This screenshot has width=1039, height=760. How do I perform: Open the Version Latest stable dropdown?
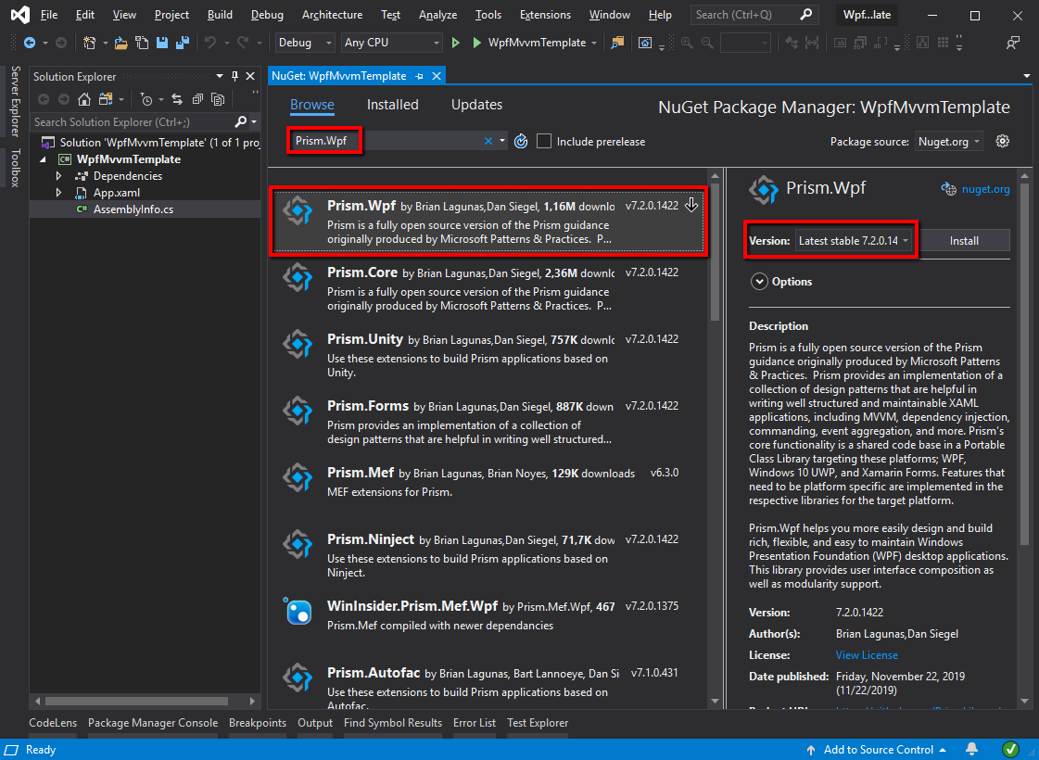[854, 241]
